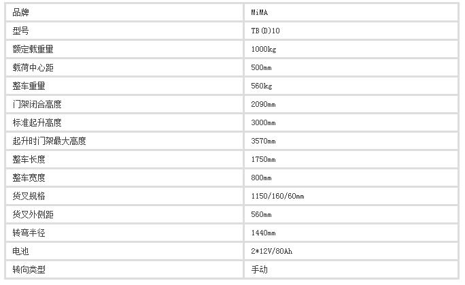Select the 品牌 label cell

(124, 12)
